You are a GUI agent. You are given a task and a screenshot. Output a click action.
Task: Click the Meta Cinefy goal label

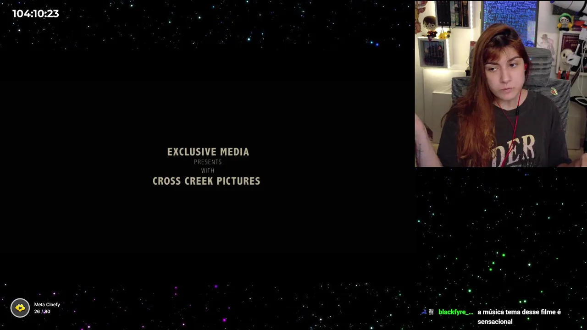point(47,304)
